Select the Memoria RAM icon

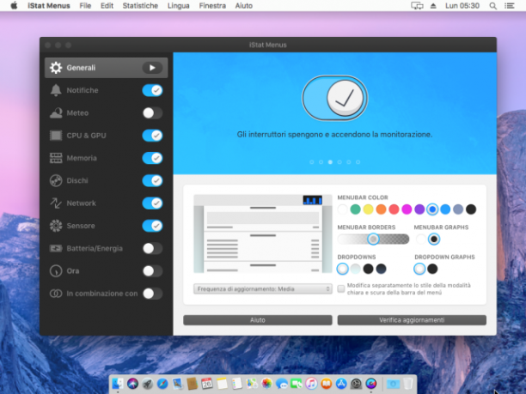tap(56, 158)
